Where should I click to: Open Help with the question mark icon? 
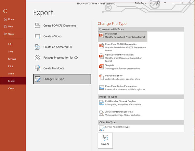pos(165,3)
